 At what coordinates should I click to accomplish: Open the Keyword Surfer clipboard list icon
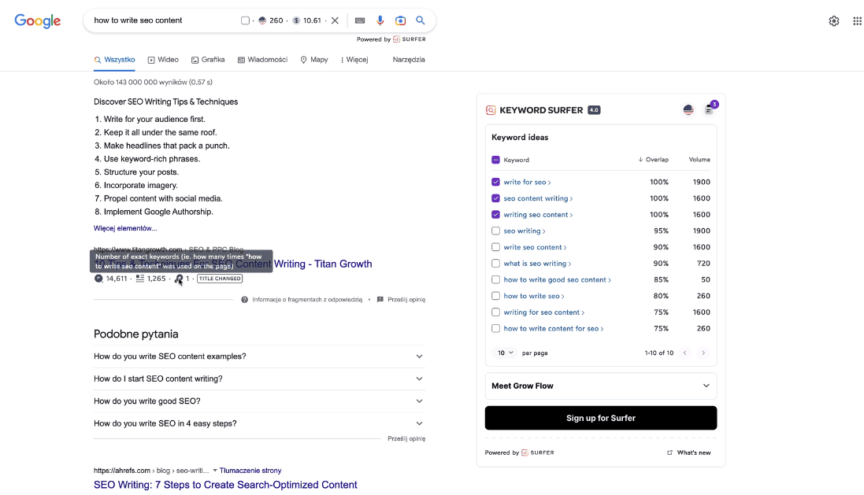(709, 110)
